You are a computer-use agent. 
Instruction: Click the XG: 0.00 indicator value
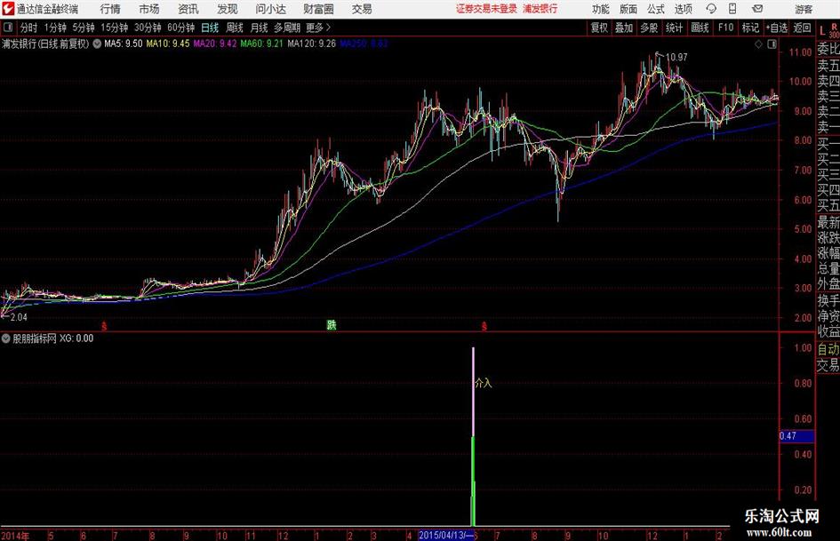point(76,338)
